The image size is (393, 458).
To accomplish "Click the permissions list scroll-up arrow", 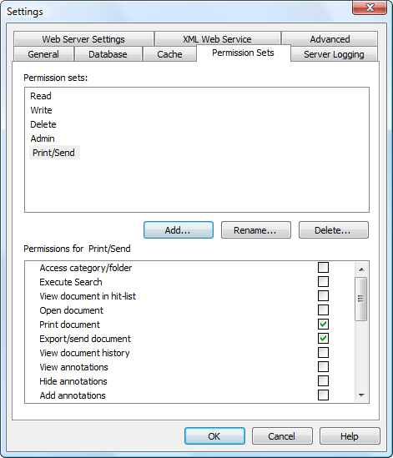I will pyautogui.click(x=361, y=269).
